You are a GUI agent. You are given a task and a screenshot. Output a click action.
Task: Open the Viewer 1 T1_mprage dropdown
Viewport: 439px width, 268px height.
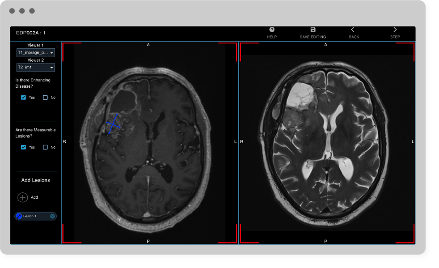[x=35, y=52]
